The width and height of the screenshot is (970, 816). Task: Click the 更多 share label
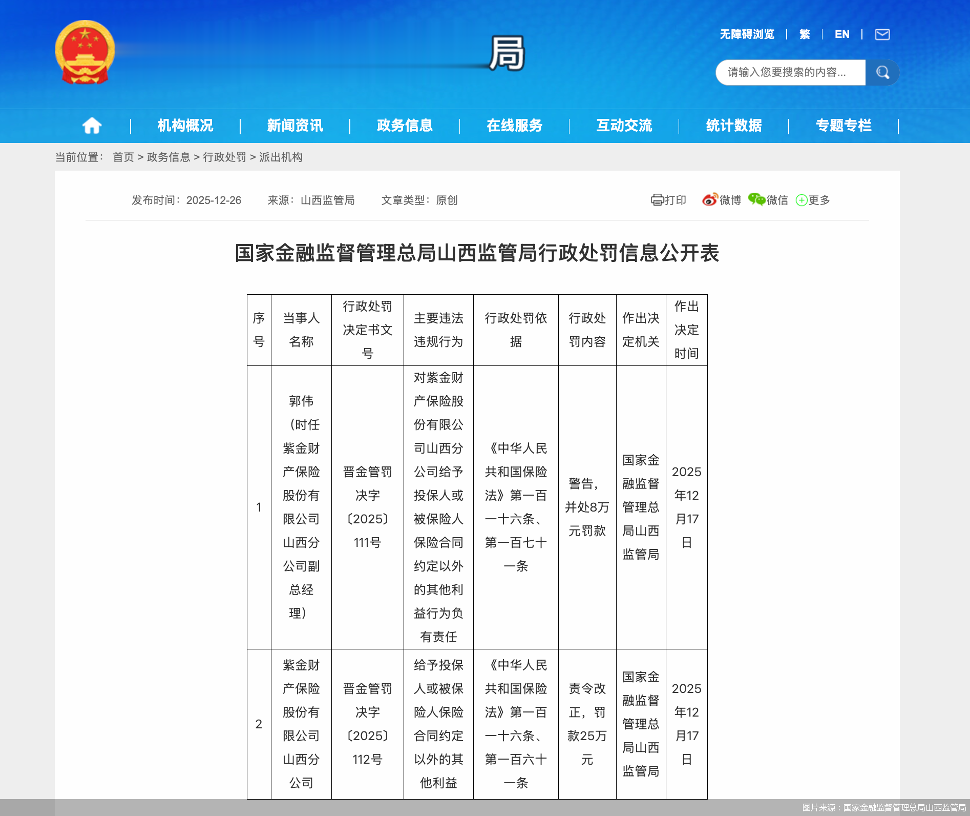click(x=819, y=200)
